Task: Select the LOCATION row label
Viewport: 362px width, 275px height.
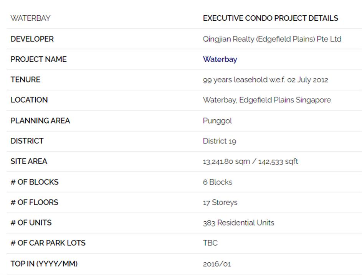Action: point(29,100)
